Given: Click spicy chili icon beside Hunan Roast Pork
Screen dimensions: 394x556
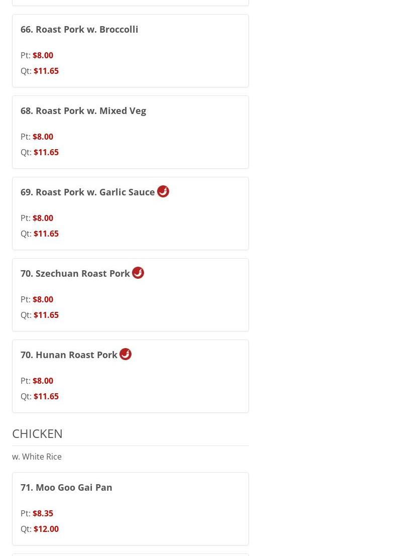Looking at the screenshot, I should pyautogui.click(x=125, y=354).
